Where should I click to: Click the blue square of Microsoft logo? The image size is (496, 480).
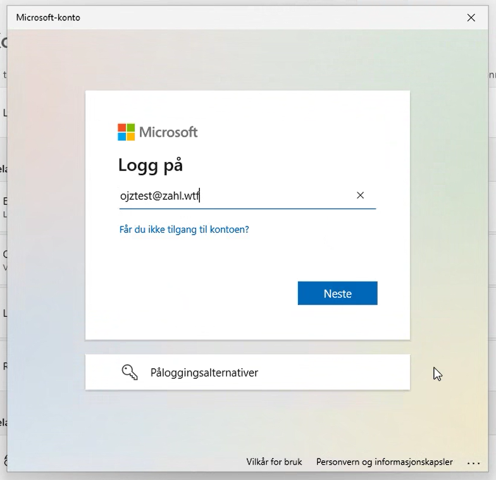click(121, 137)
